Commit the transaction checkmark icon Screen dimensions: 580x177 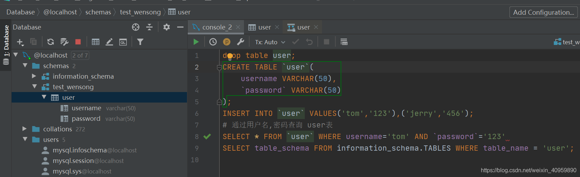(x=296, y=42)
